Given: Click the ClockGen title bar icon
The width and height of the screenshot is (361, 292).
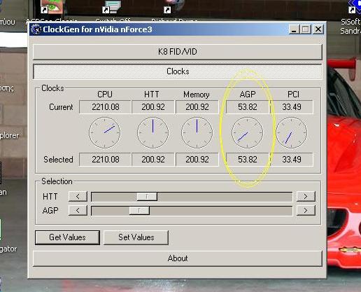Looking at the screenshot, I should [x=36, y=29].
